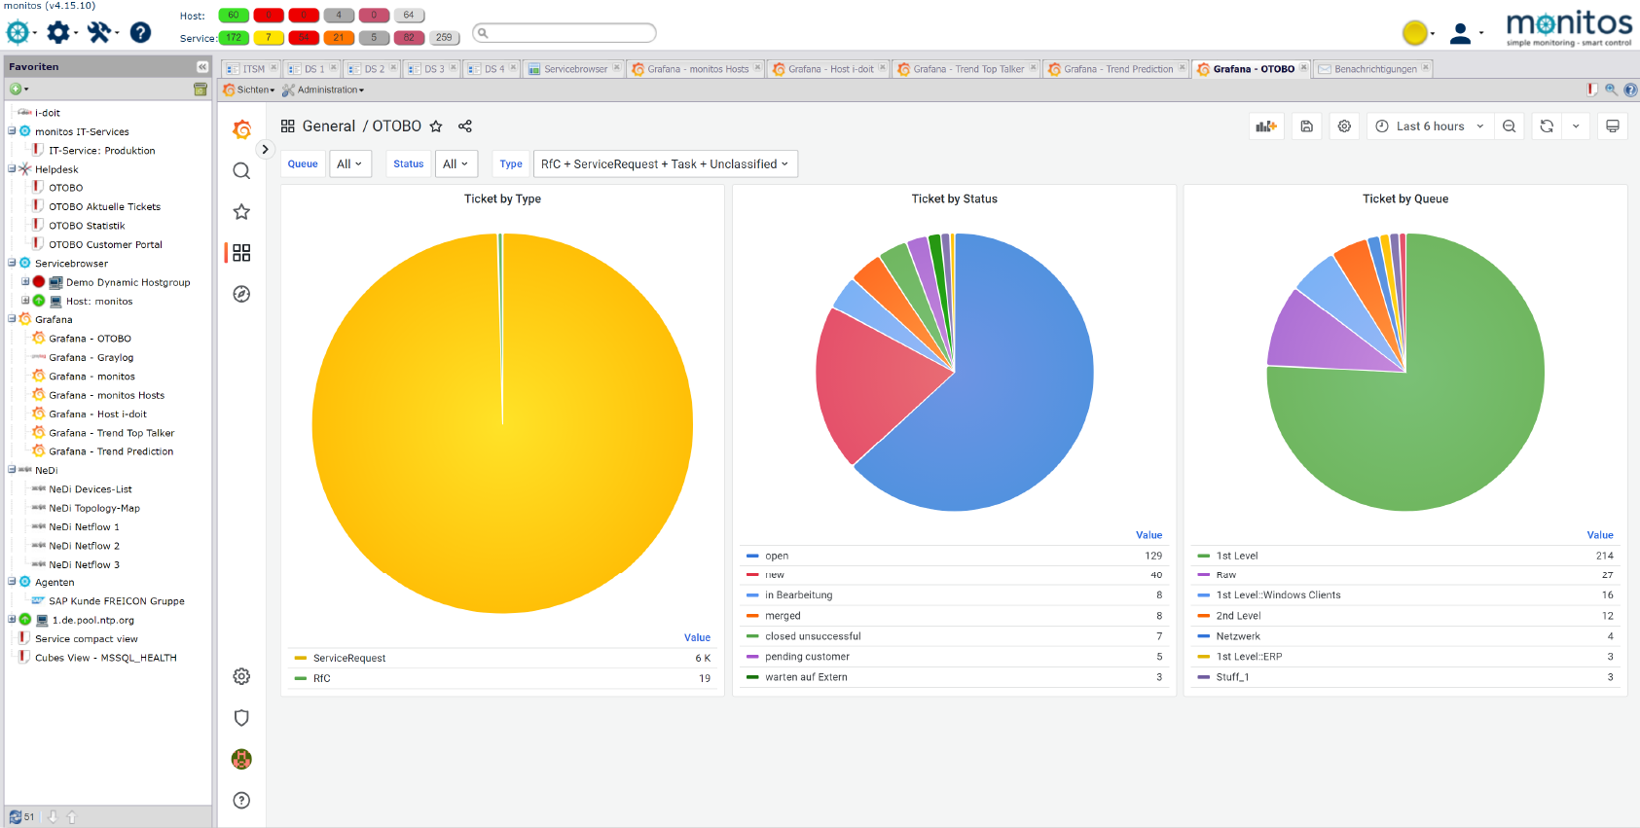Open the Type filter dropdown
This screenshot has width=1640, height=828.
pos(665,164)
